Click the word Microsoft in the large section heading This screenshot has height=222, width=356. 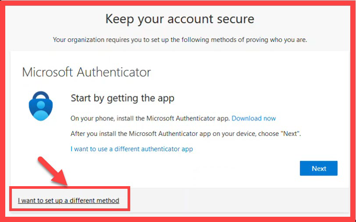point(47,73)
